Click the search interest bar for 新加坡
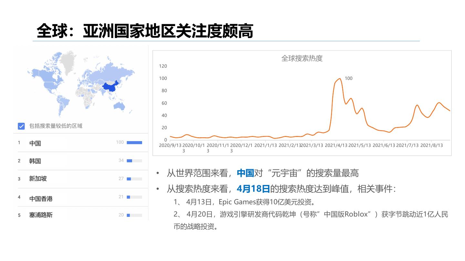The image size is (465, 261). tap(134, 179)
